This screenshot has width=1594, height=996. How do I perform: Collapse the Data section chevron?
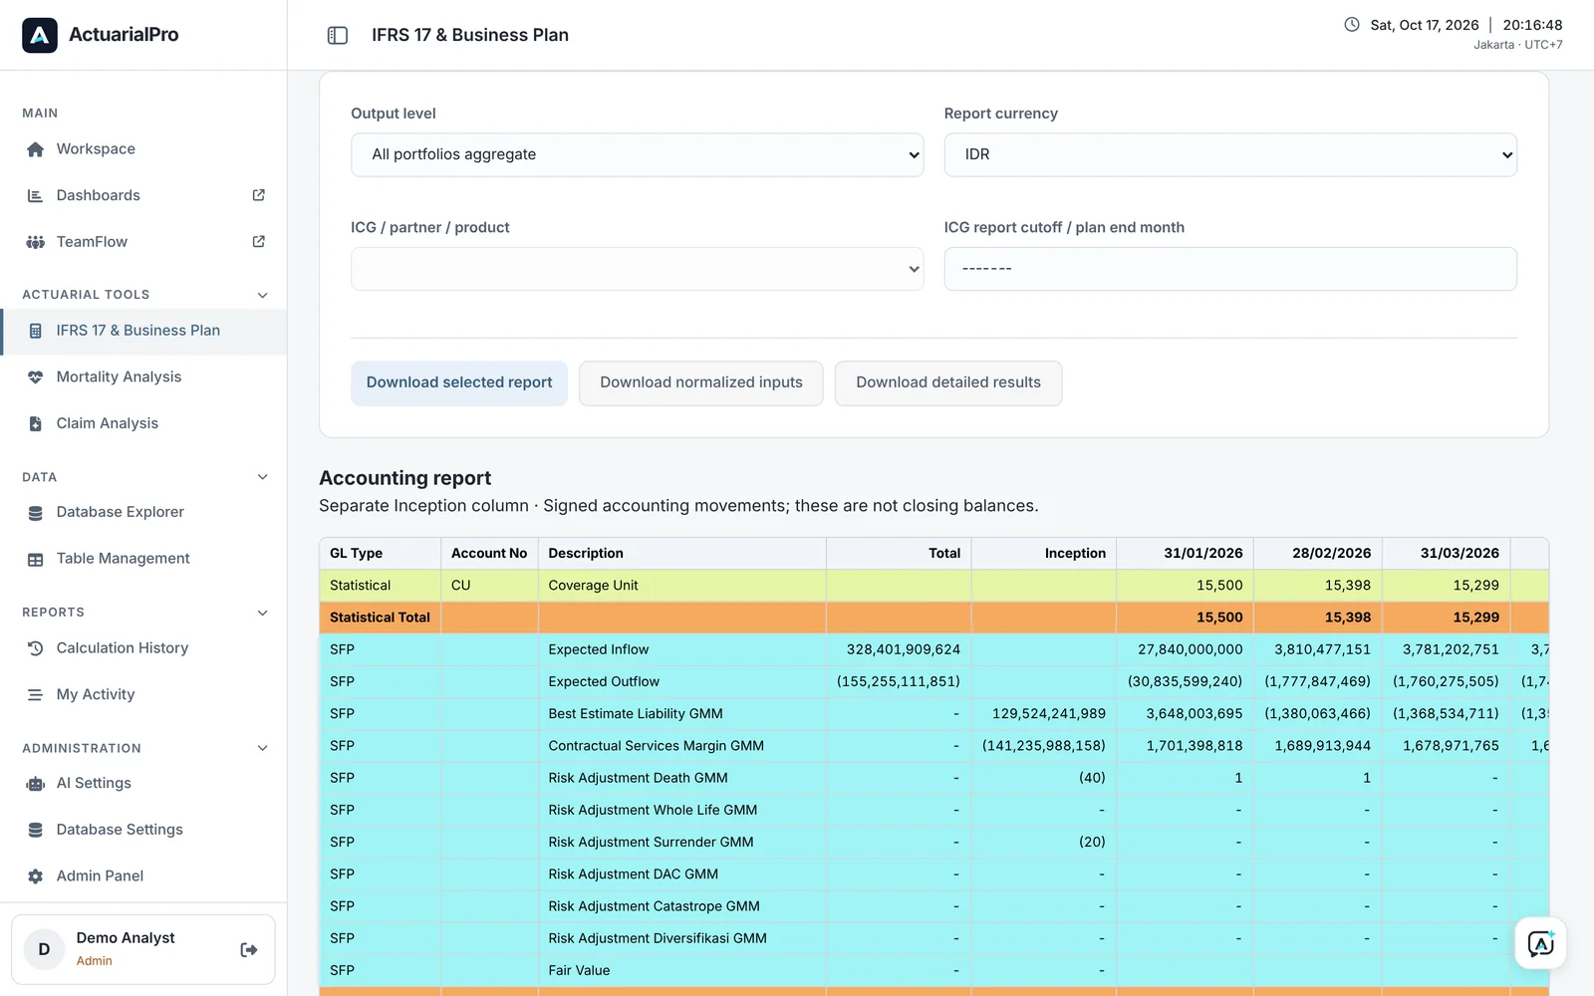pyautogui.click(x=263, y=477)
